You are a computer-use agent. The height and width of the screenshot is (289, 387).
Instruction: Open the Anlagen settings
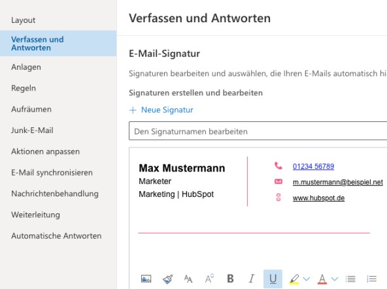point(26,67)
